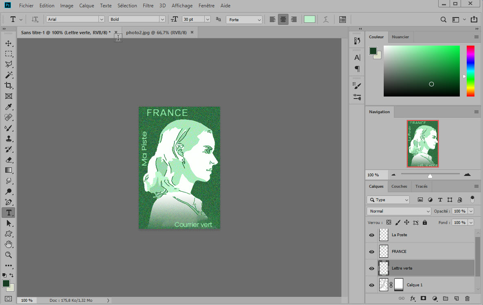Click the foreground color swatch in toolbox

point(6,283)
